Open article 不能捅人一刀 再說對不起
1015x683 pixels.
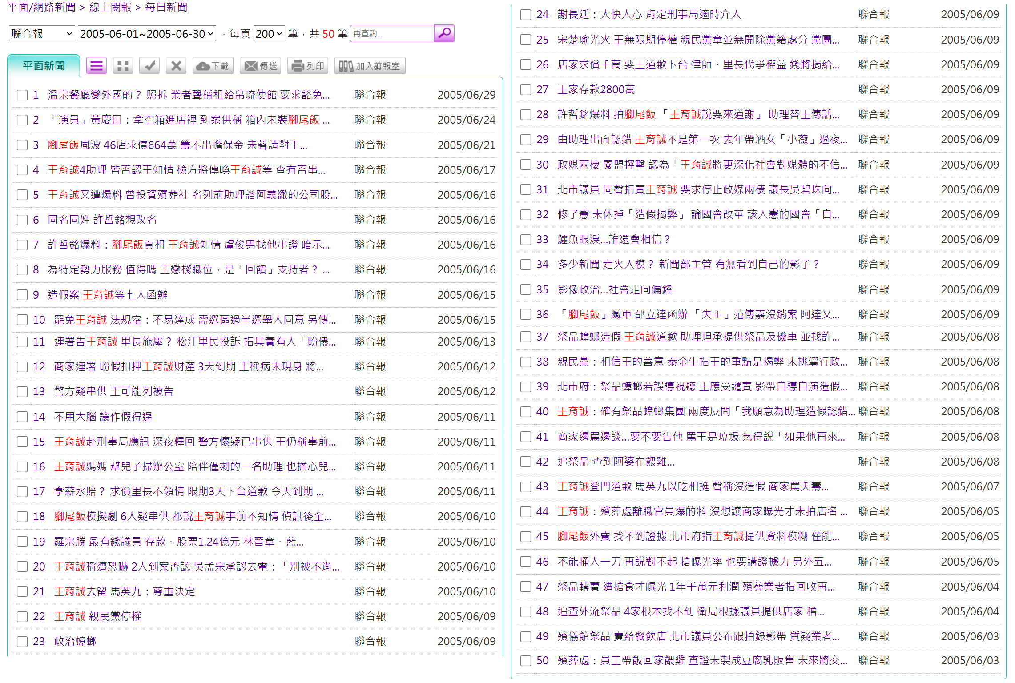694,562
